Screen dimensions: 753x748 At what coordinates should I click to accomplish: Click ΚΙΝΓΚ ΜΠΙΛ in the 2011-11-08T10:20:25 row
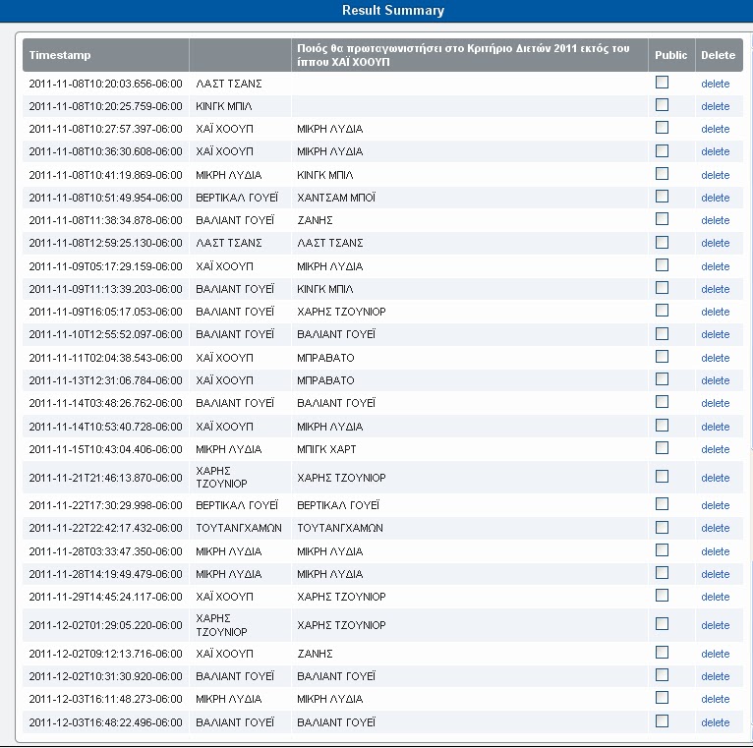224,106
